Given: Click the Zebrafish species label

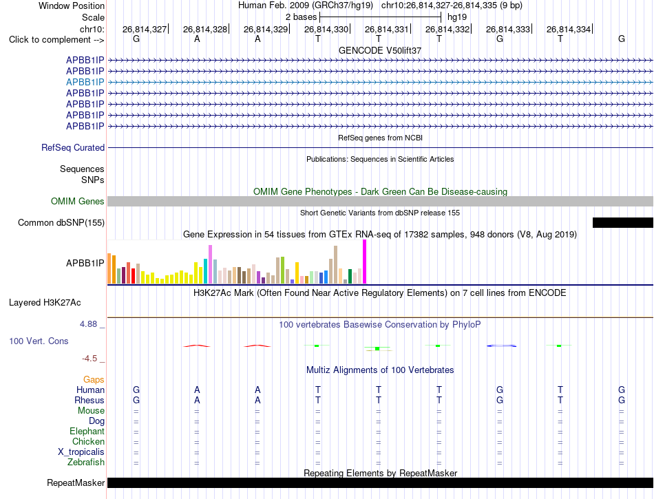Looking at the screenshot, I should tap(86, 463).
